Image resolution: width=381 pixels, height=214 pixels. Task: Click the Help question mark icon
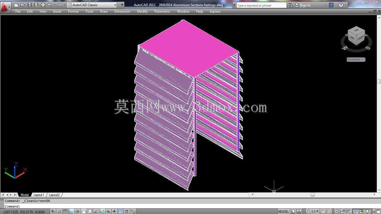[341, 5]
